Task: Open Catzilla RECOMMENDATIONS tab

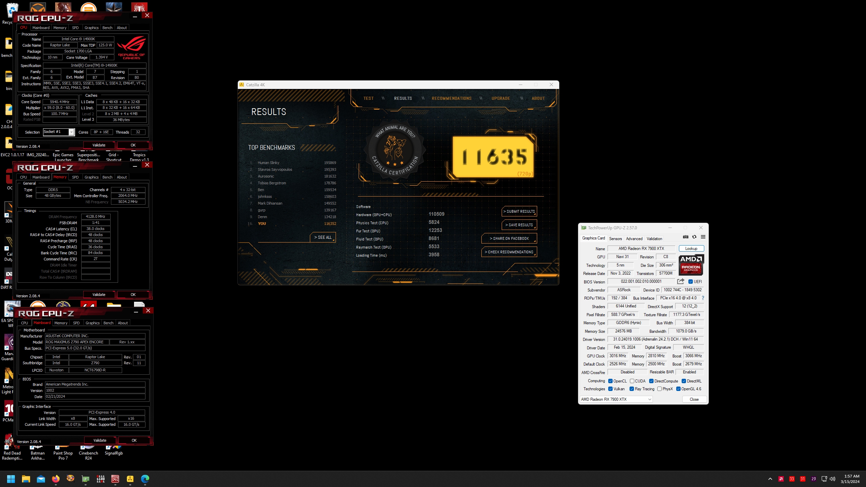Action: (451, 98)
